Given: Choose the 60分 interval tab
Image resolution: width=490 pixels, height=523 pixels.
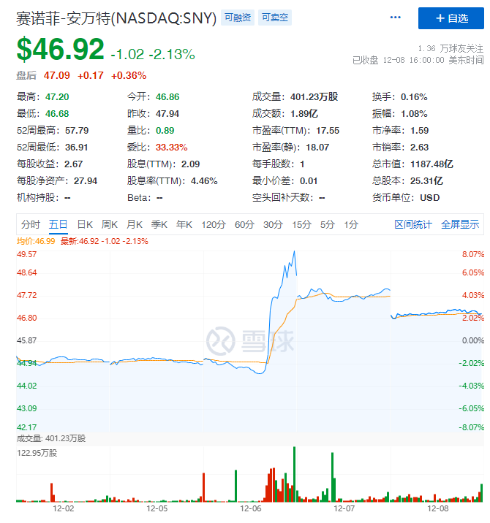Looking at the screenshot, I should click(244, 224).
